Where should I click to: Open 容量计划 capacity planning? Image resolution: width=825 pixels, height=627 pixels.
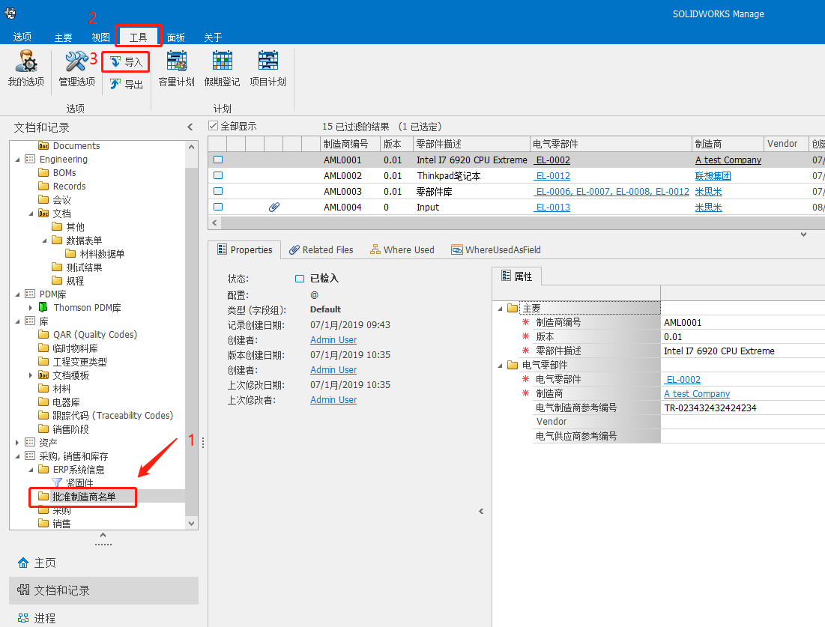(177, 69)
